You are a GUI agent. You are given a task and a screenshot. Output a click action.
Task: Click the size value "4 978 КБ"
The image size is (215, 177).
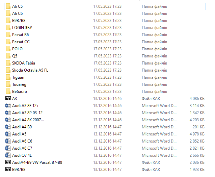[197, 134]
